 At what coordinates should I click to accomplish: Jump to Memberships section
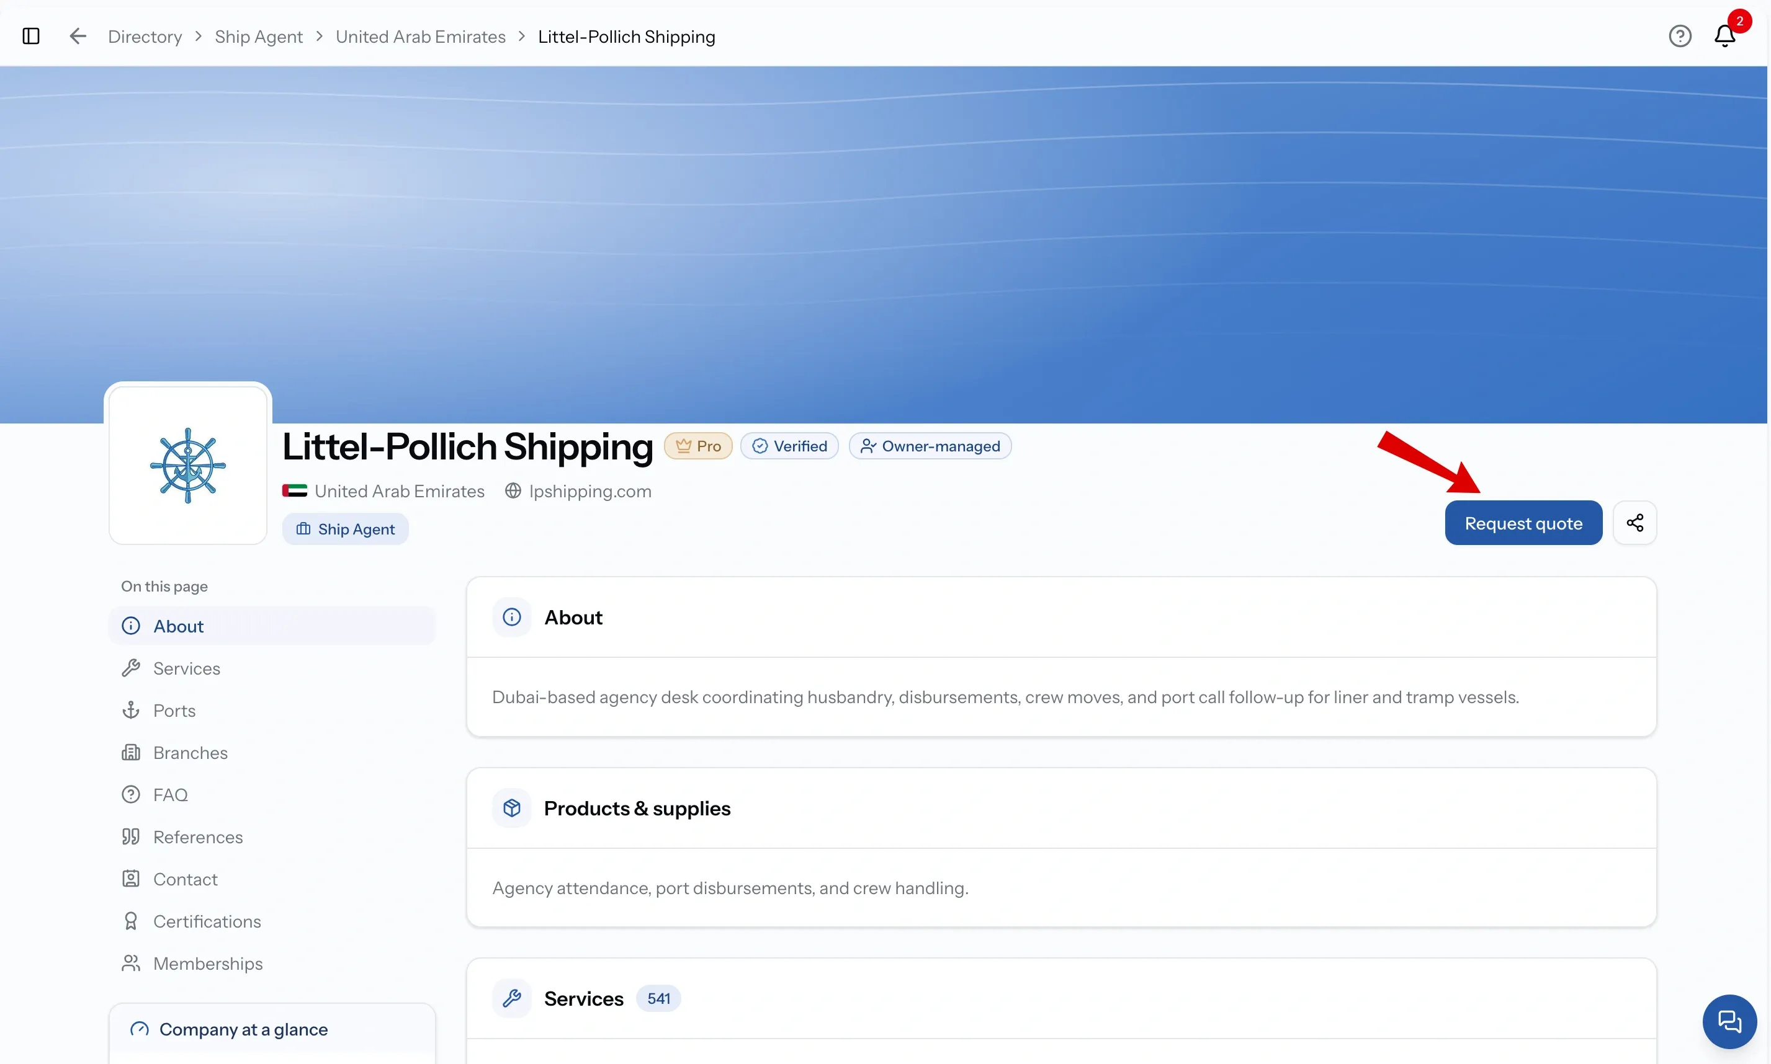(272, 964)
